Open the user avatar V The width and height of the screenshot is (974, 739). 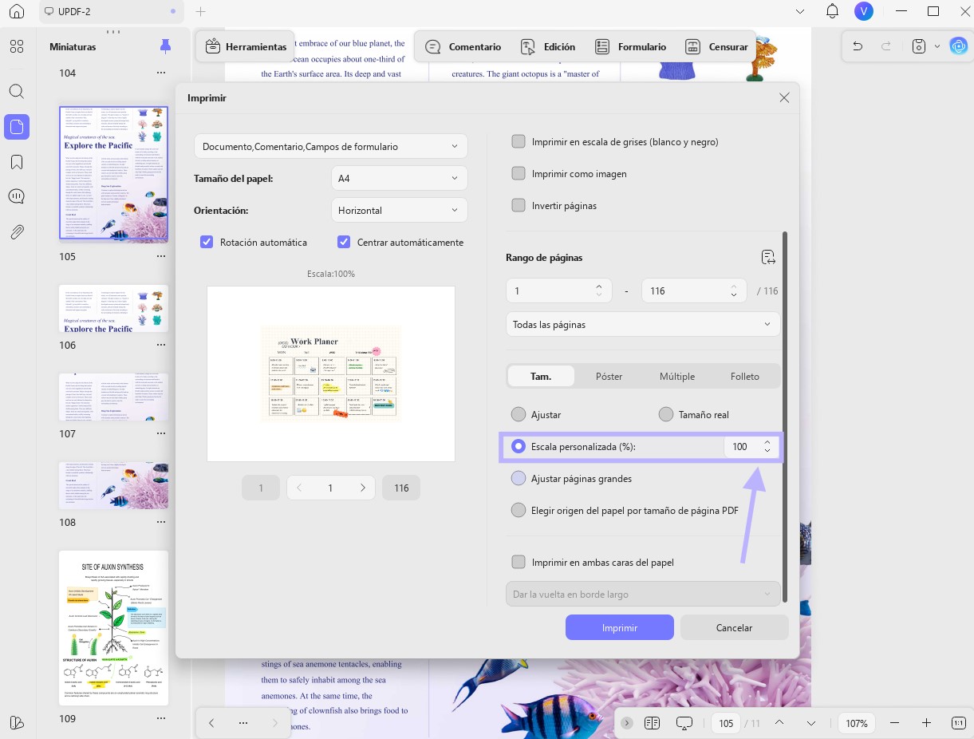tap(863, 11)
